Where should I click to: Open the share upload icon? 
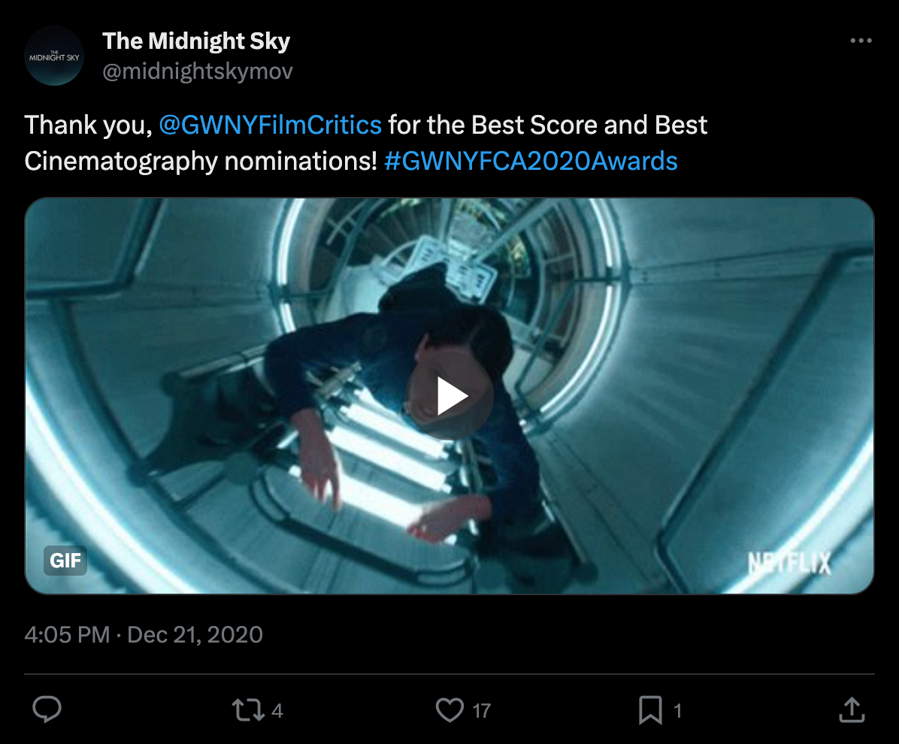(852, 709)
